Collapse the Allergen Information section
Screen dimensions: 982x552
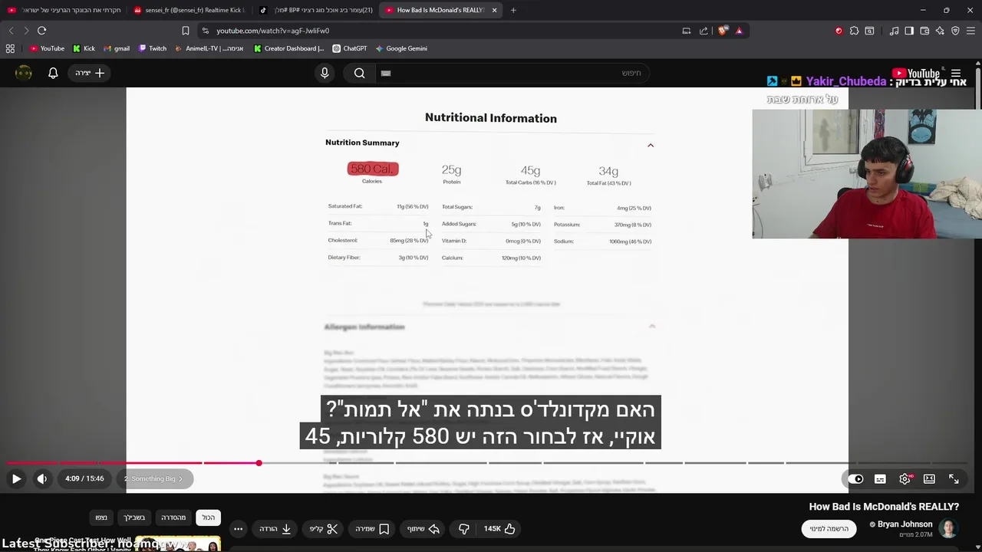[652, 327]
